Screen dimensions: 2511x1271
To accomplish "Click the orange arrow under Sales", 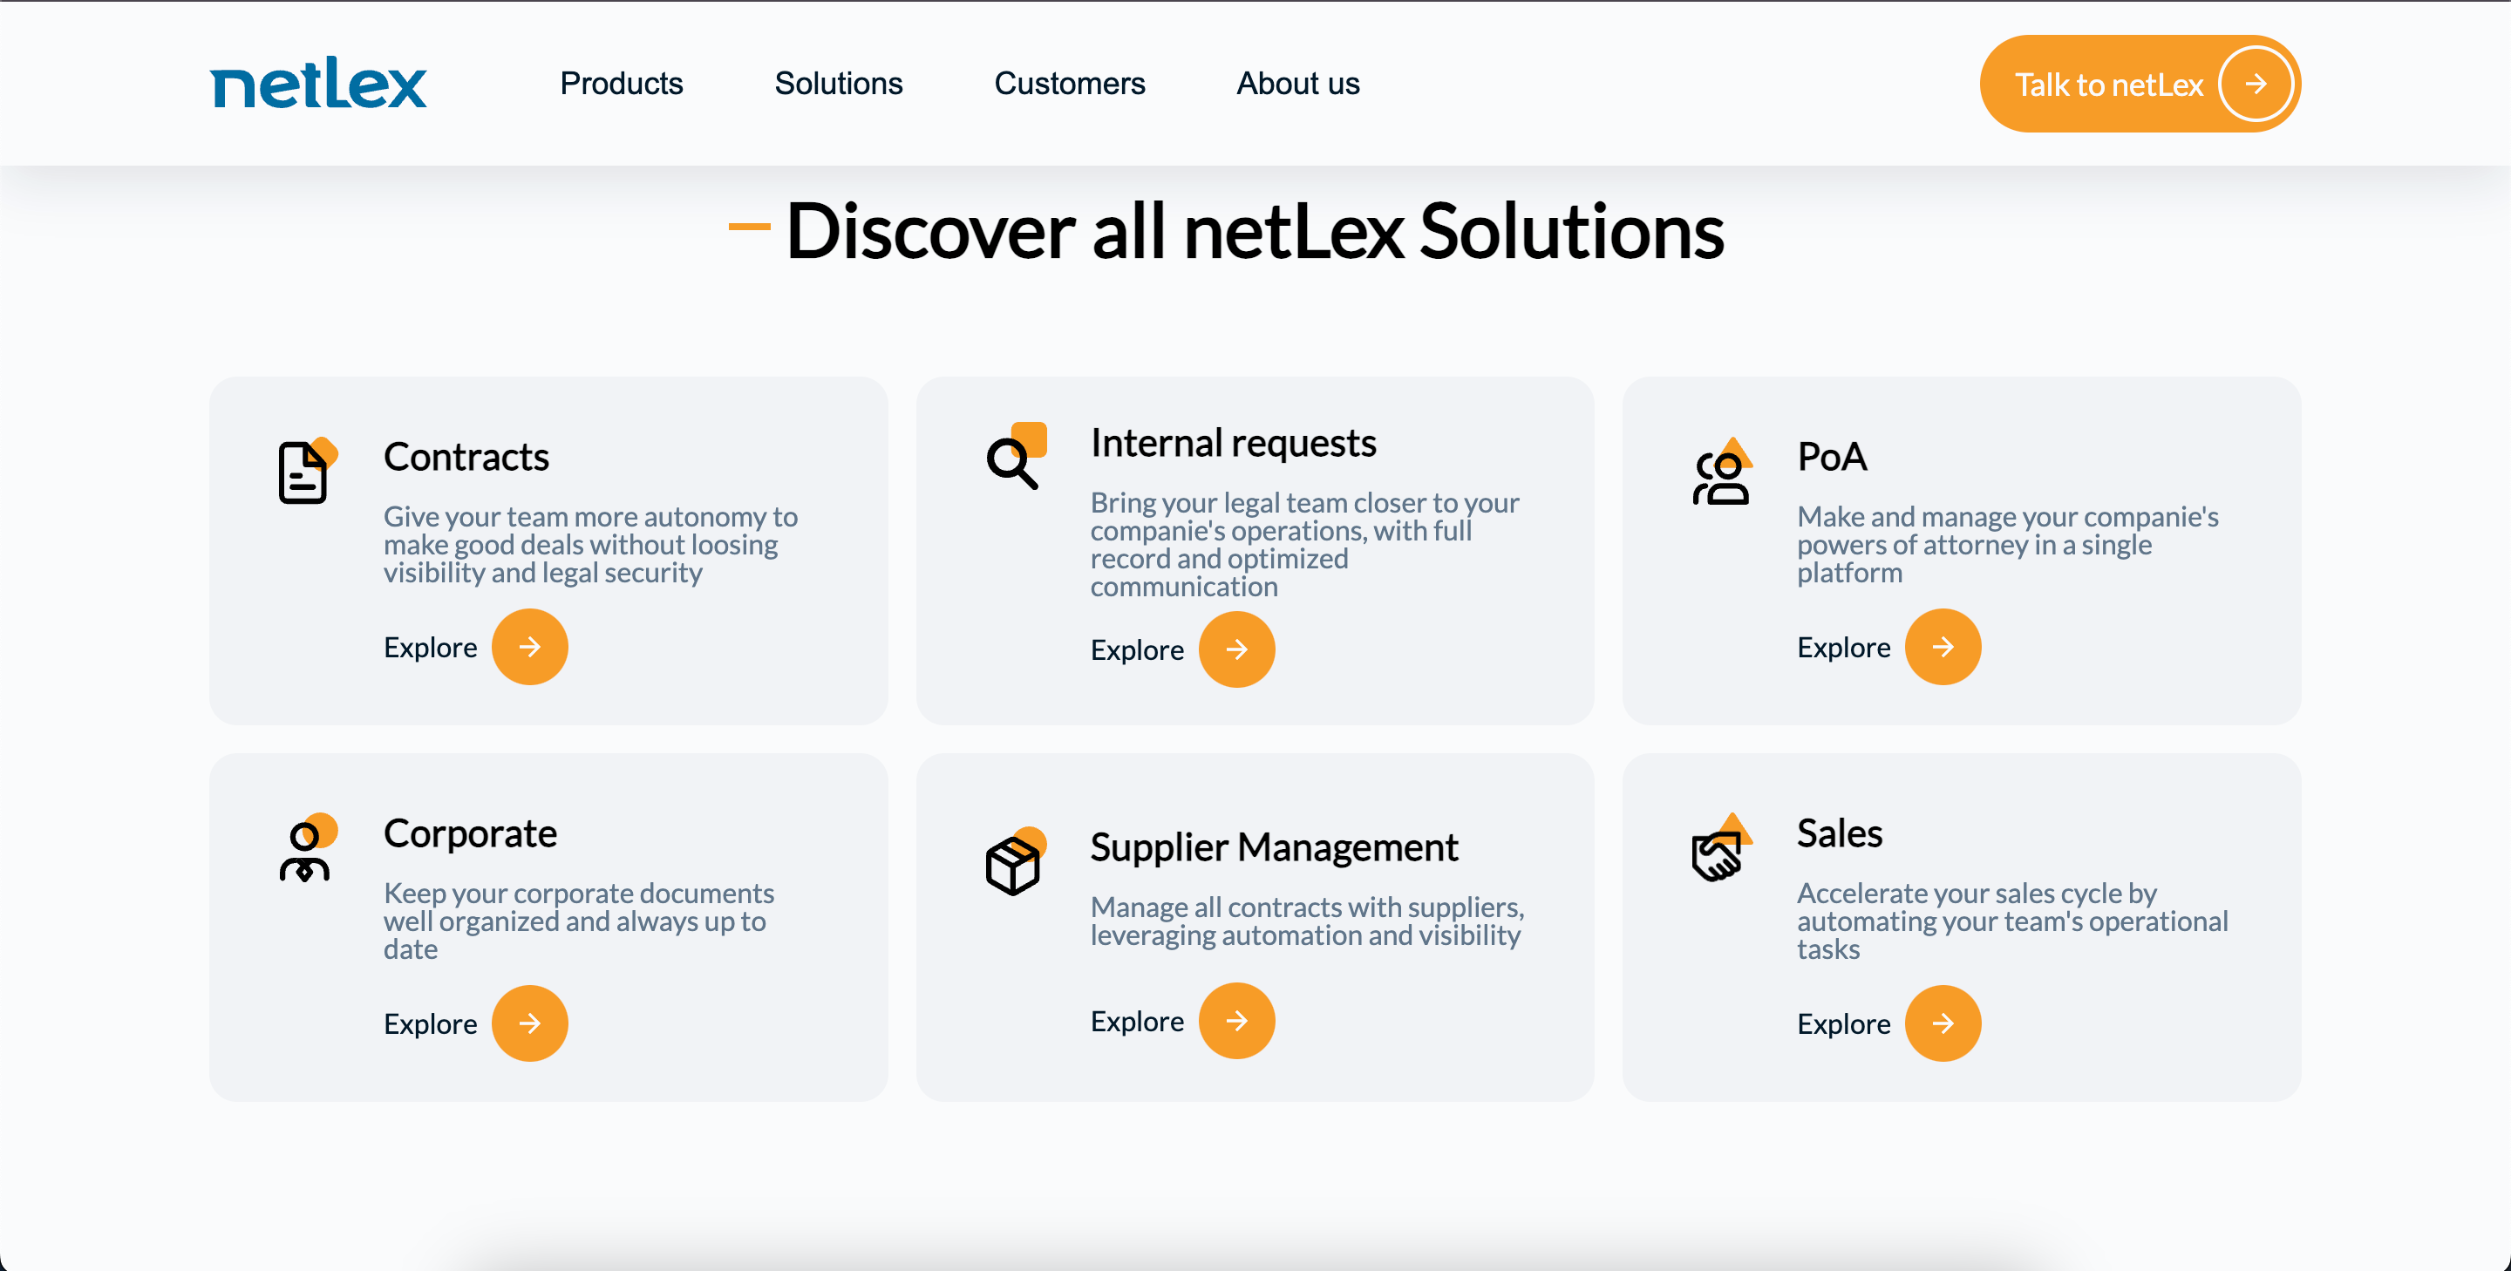I will (x=1943, y=1023).
